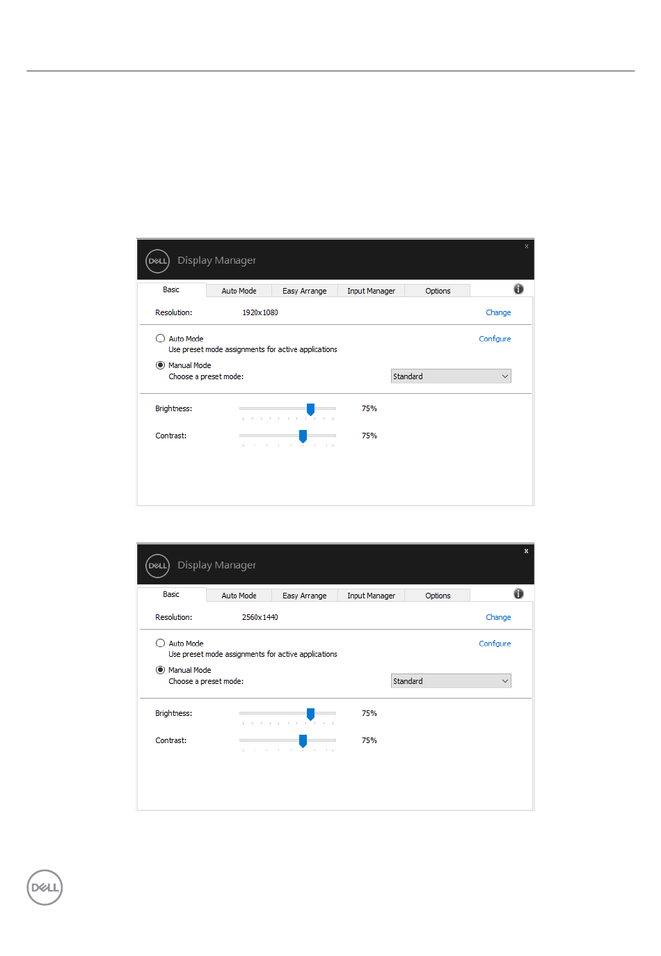Image resolution: width=661 pixels, height=956 pixels.
Task: Open Basic tab in 2560x1440 window
Action: (x=171, y=594)
